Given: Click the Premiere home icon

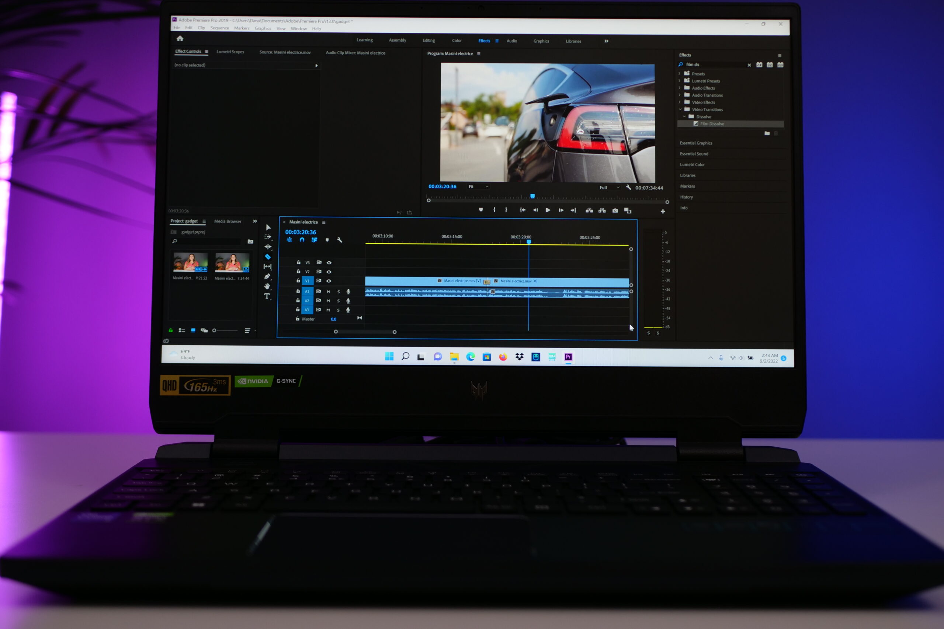Looking at the screenshot, I should tap(180, 39).
